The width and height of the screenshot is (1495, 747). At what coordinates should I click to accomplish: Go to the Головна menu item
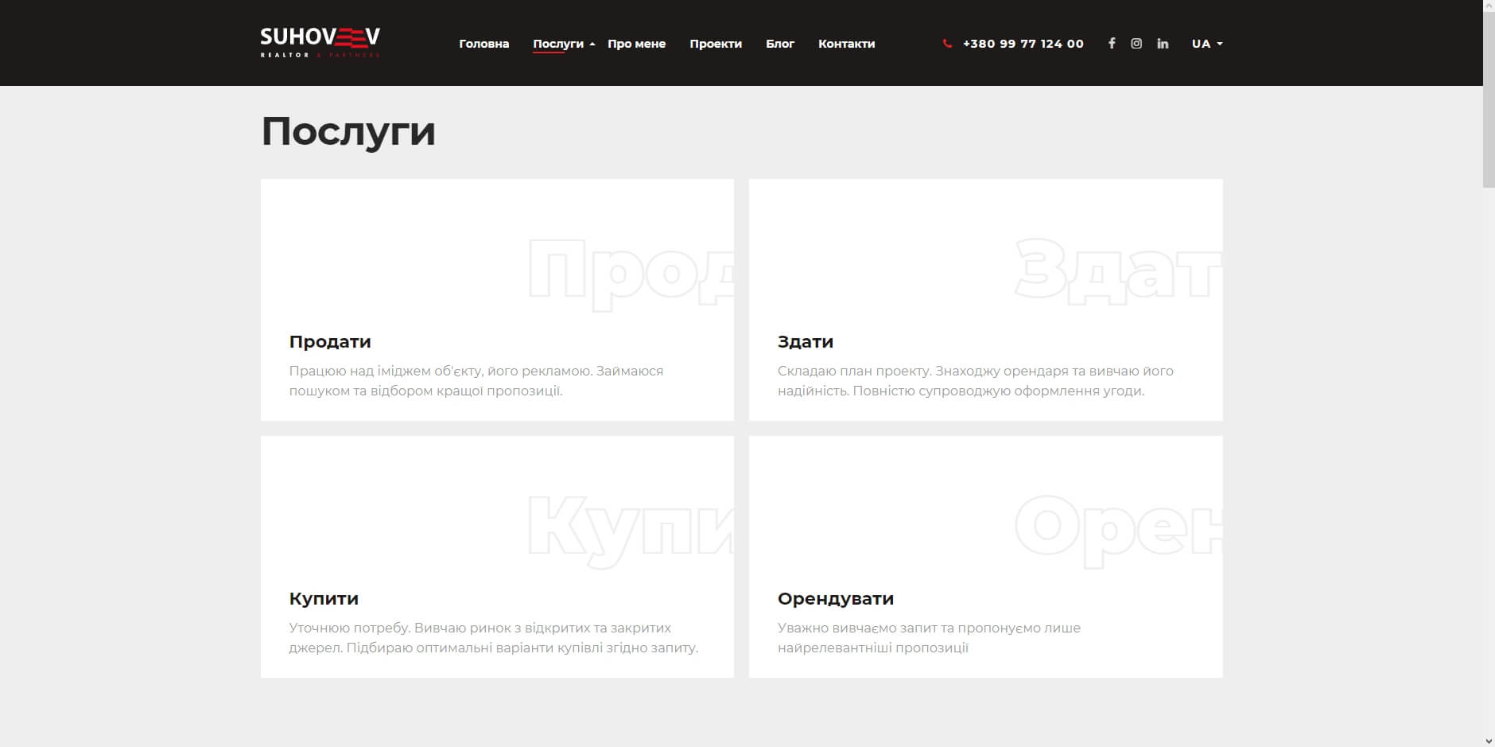point(483,44)
